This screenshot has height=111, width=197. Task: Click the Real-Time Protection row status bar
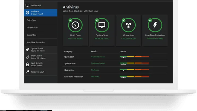[x=134, y=77]
